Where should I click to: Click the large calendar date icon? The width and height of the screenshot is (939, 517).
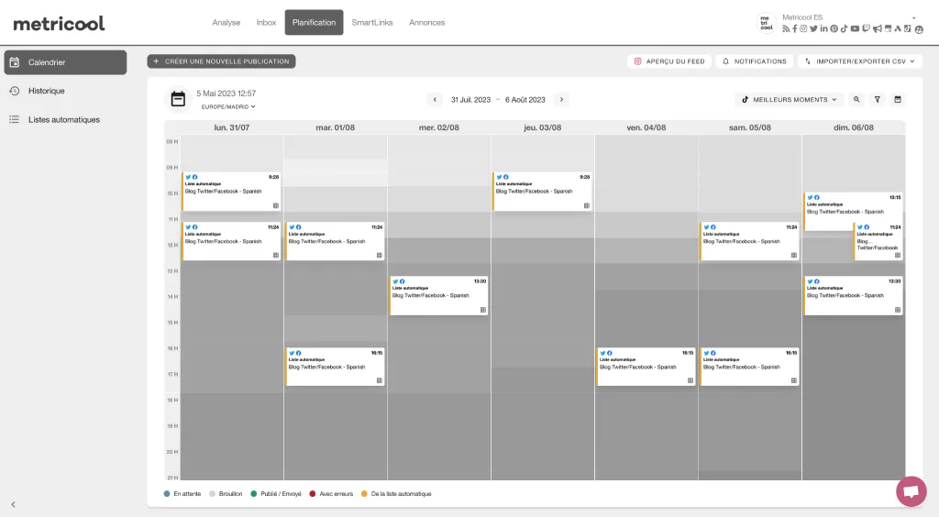pyautogui.click(x=179, y=99)
